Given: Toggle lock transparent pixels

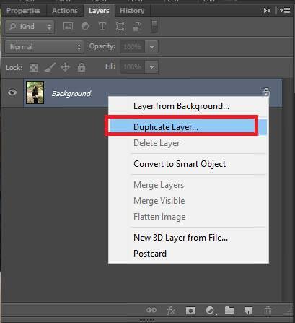Looking at the screenshot, I should click(x=33, y=67).
